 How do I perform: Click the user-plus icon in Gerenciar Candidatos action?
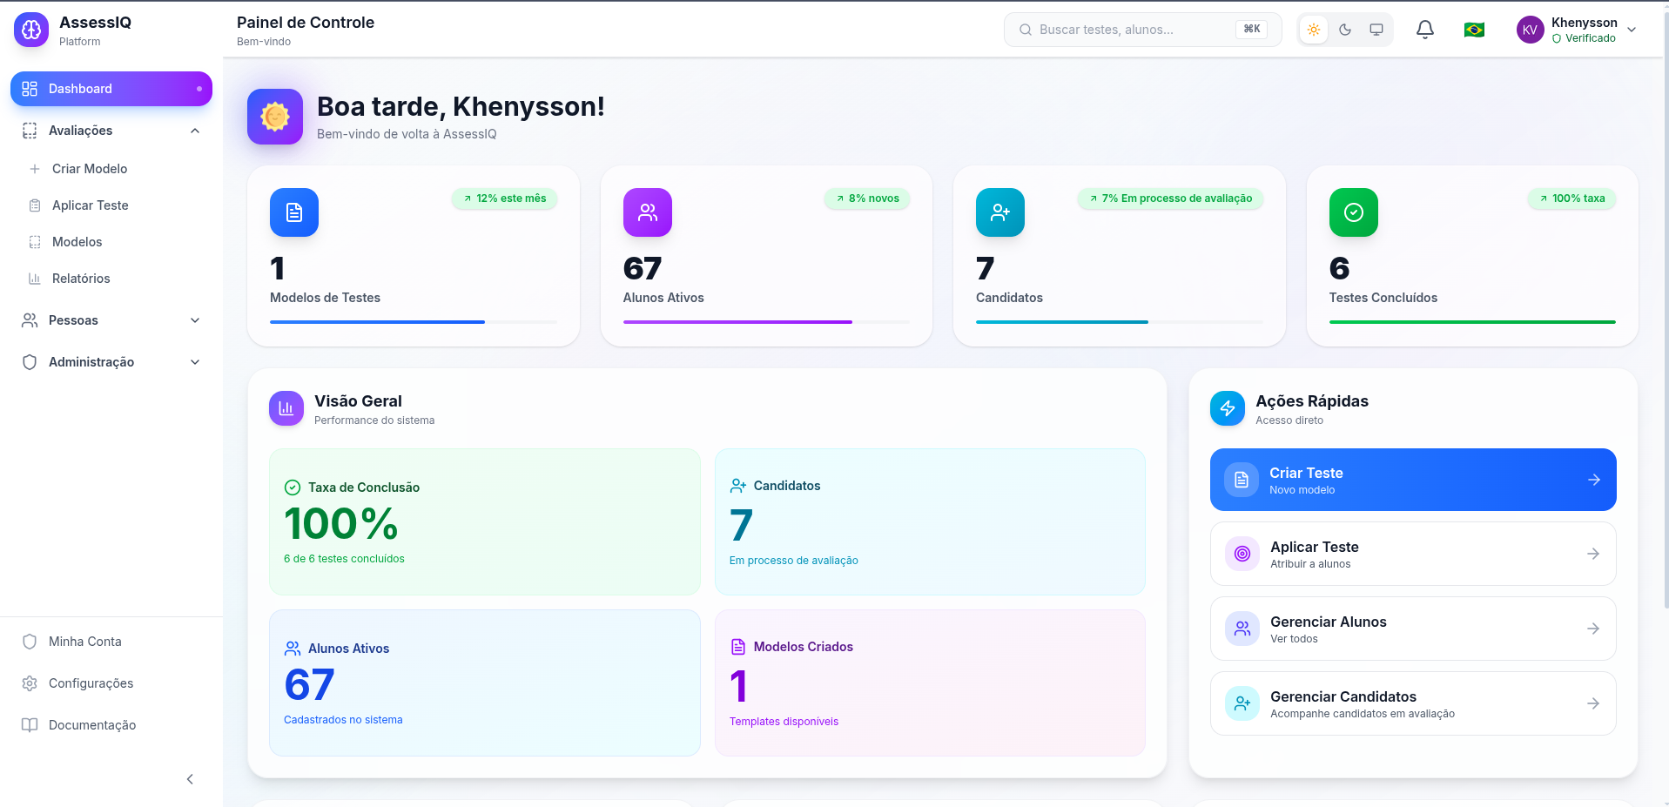(x=1242, y=703)
